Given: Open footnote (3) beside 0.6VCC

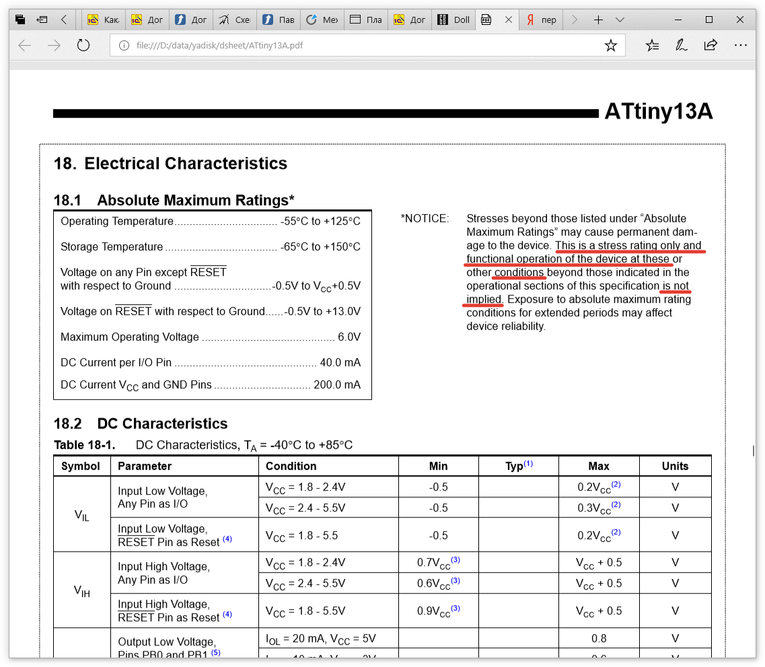Looking at the screenshot, I should coord(456,580).
